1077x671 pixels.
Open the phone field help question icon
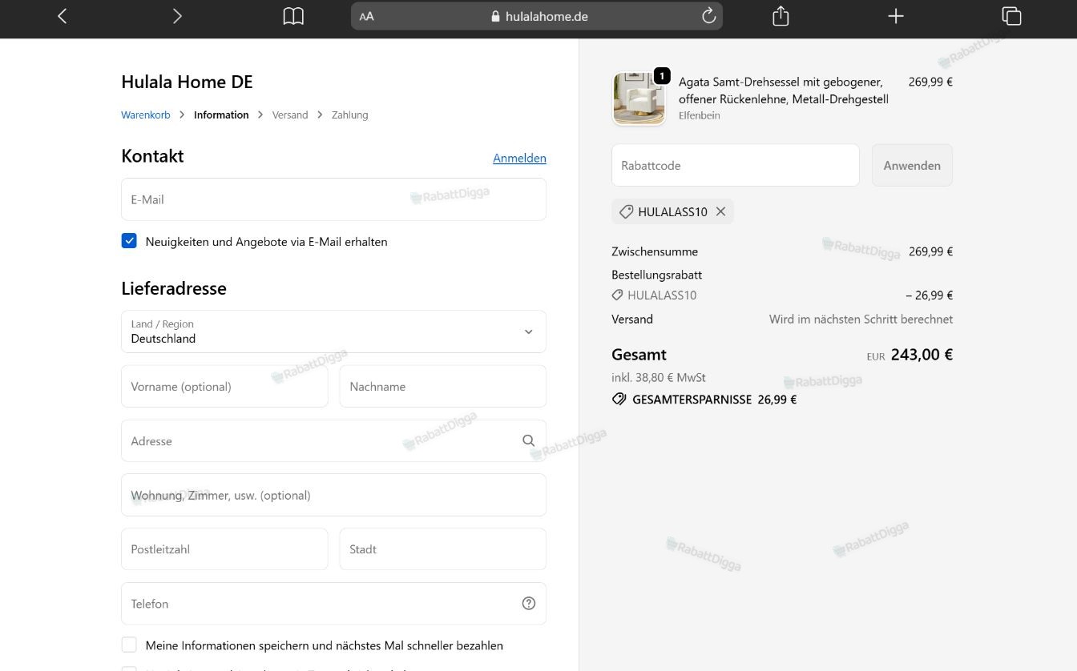tap(528, 604)
